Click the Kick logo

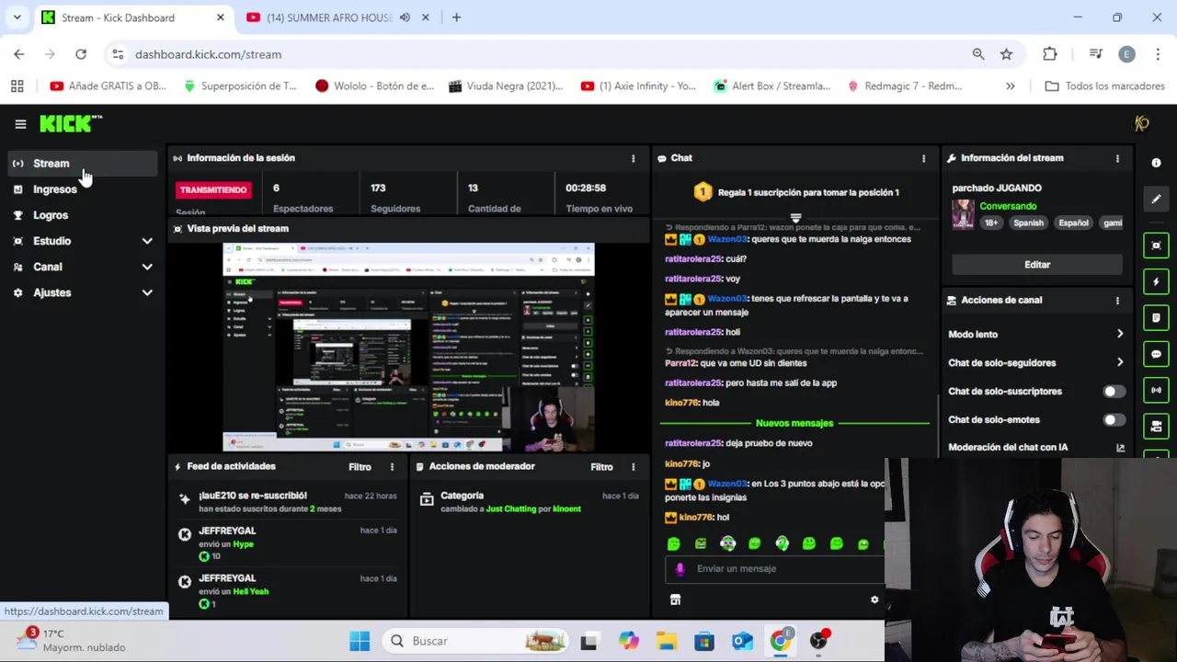70,123
